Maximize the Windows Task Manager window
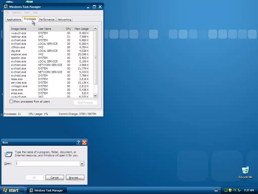The height and width of the screenshot is (194, 258). tap(94, 7)
